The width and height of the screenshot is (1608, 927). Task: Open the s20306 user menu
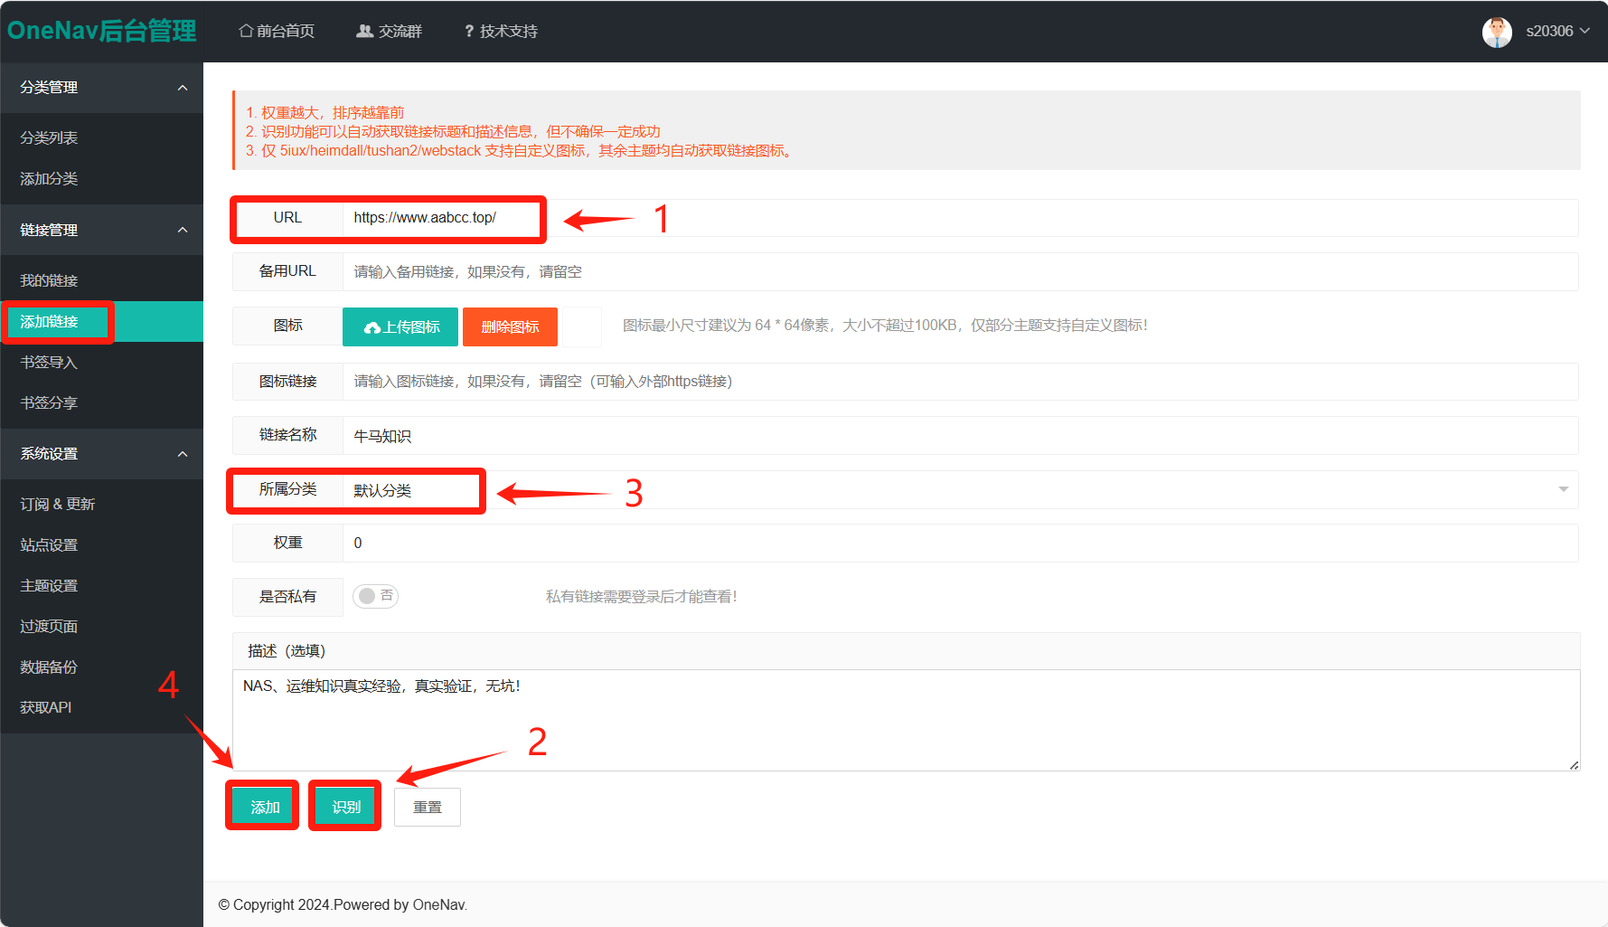pyautogui.click(x=1556, y=32)
